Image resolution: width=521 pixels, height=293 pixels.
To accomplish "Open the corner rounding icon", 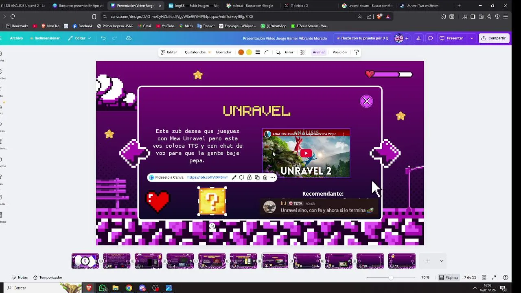I will coord(267,52).
